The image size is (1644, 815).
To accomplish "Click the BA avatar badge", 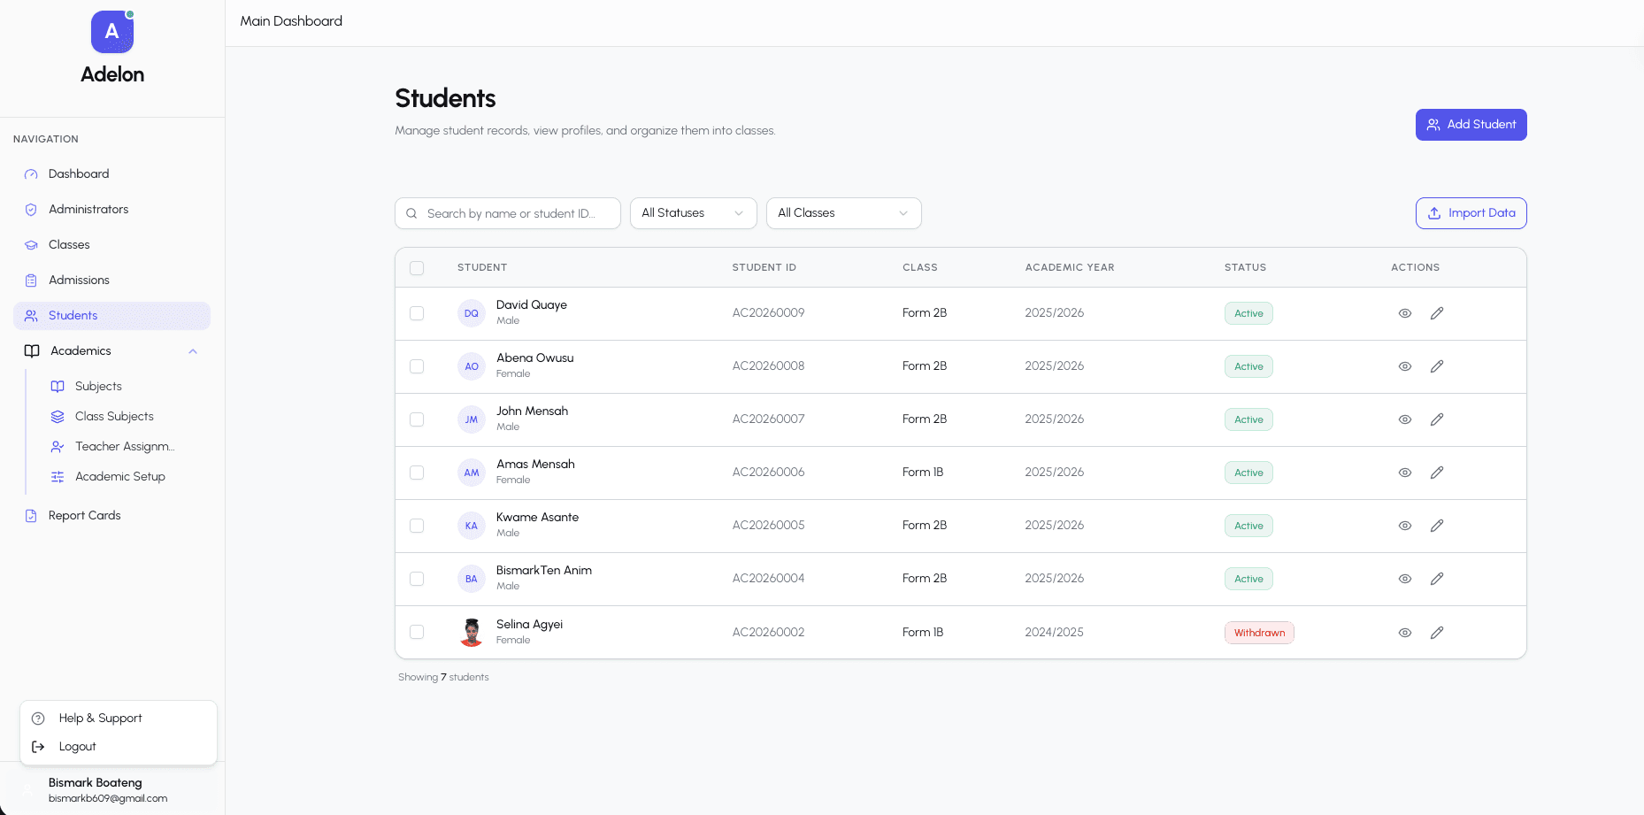I will coord(472,579).
